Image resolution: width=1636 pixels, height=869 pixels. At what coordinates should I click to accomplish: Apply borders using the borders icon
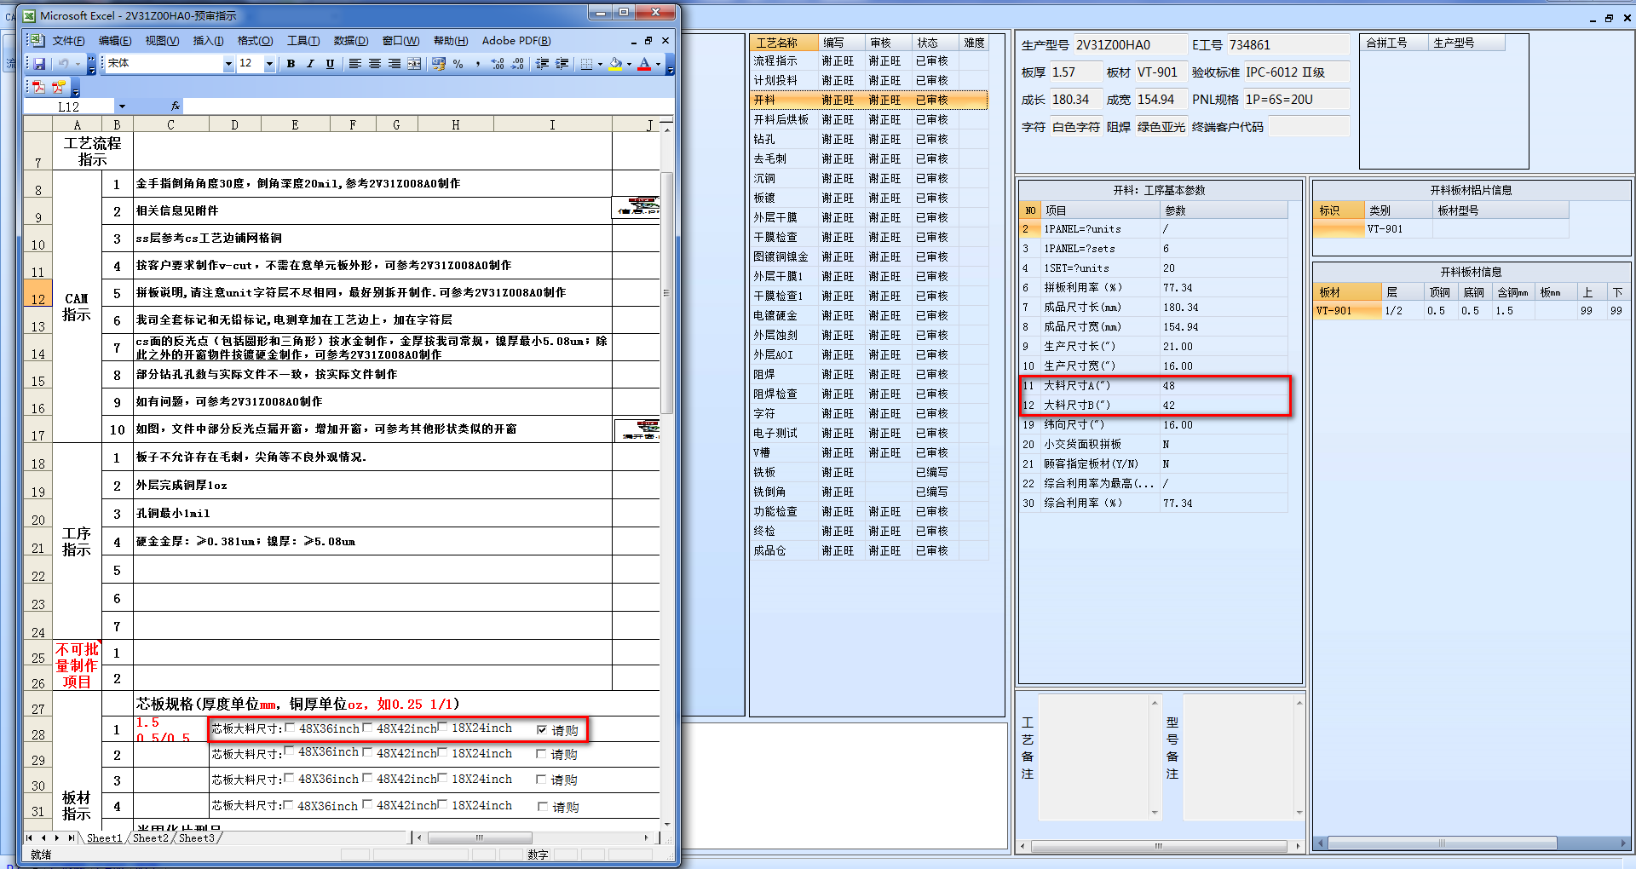(586, 64)
